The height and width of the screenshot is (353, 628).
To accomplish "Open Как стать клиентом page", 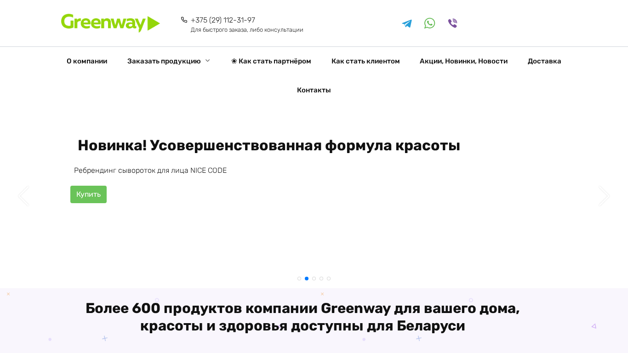I will pyautogui.click(x=365, y=61).
